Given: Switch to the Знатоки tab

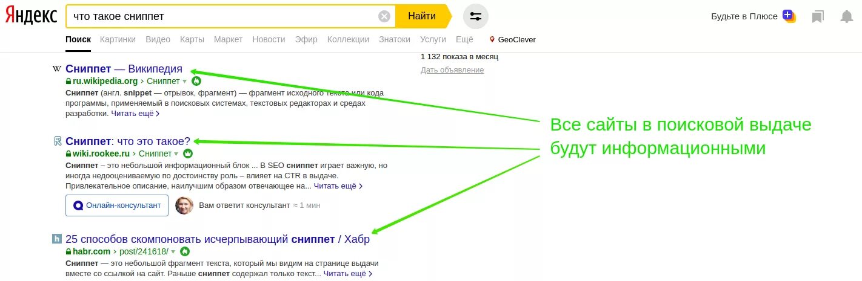Looking at the screenshot, I should (395, 39).
